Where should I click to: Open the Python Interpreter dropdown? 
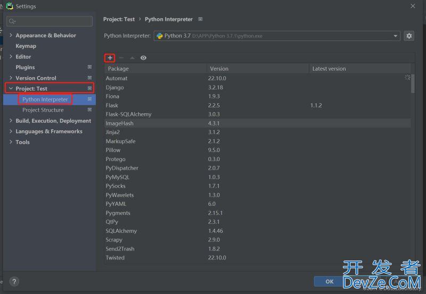(276, 36)
